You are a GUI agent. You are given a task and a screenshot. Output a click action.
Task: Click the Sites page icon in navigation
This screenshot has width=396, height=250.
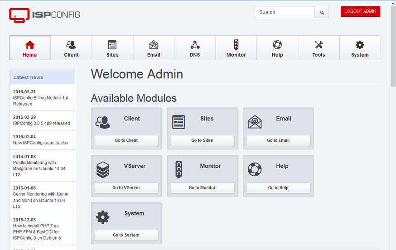click(112, 45)
